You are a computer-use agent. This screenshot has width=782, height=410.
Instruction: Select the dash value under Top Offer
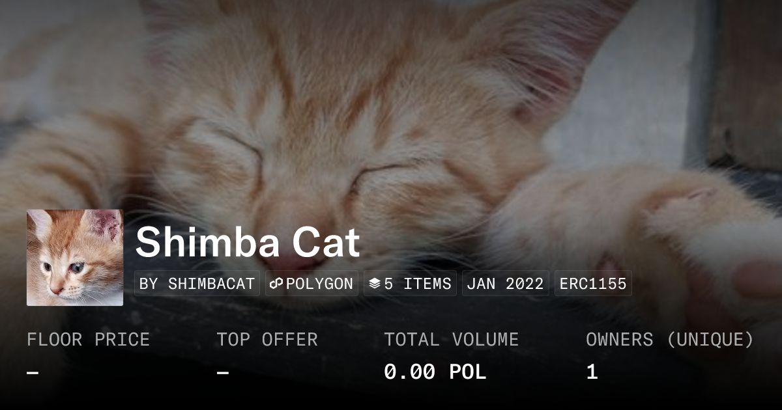click(223, 373)
